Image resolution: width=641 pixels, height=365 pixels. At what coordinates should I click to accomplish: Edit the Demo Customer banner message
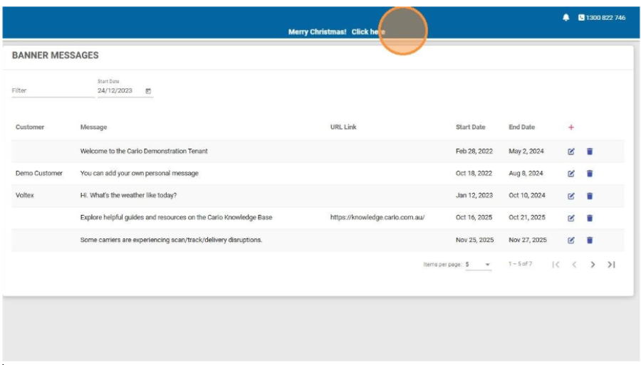point(570,174)
